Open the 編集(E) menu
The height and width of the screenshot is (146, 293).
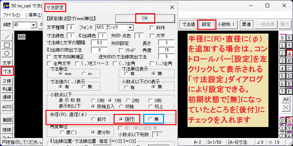[x=34, y=15]
